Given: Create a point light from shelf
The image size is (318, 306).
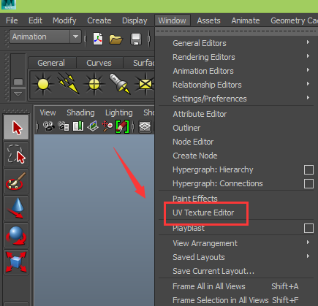Looking at the screenshot, I should (x=43, y=85).
